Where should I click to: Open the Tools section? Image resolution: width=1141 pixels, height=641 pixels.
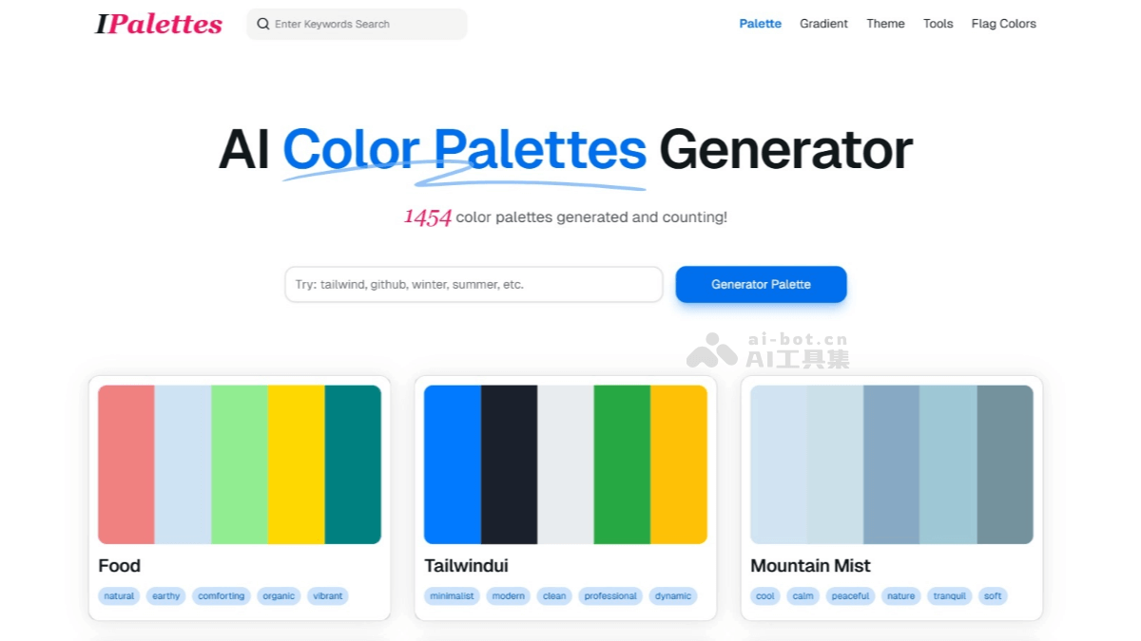pos(938,24)
